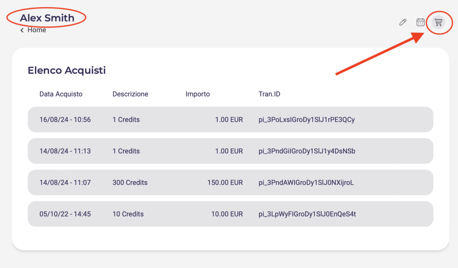Click the Tran.ID column header
Image resolution: width=458 pixels, height=268 pixels.
coord(269,94)
